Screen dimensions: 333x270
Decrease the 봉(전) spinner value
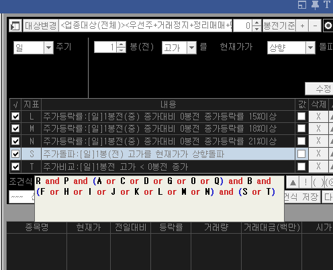pos(122,50)
